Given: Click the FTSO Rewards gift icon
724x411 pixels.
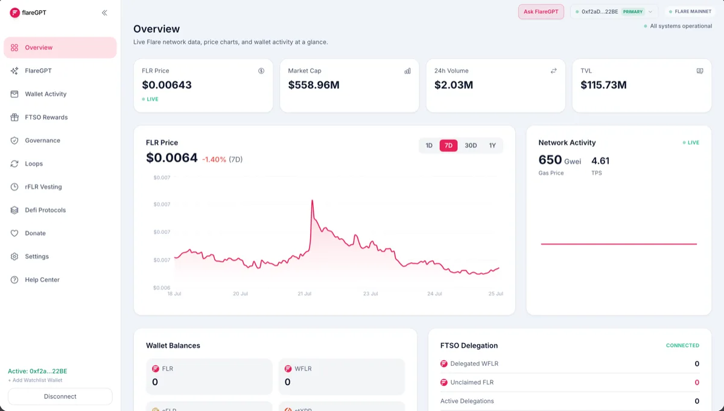Looking at the screenshot, I should coord(14,117).
